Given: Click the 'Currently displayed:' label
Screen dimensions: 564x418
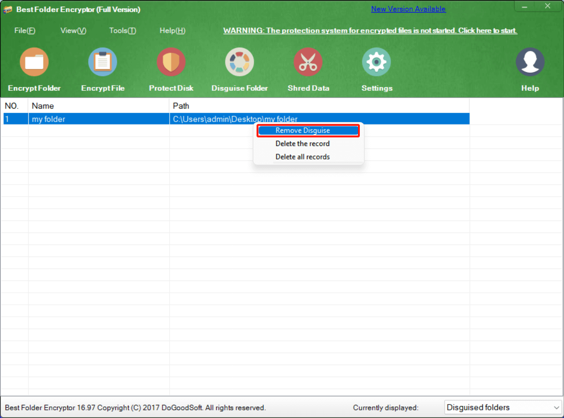Looking at the screenshot, I should [386, 407].
